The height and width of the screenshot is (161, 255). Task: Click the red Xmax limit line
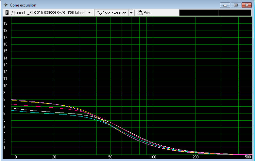pos(132,96)
